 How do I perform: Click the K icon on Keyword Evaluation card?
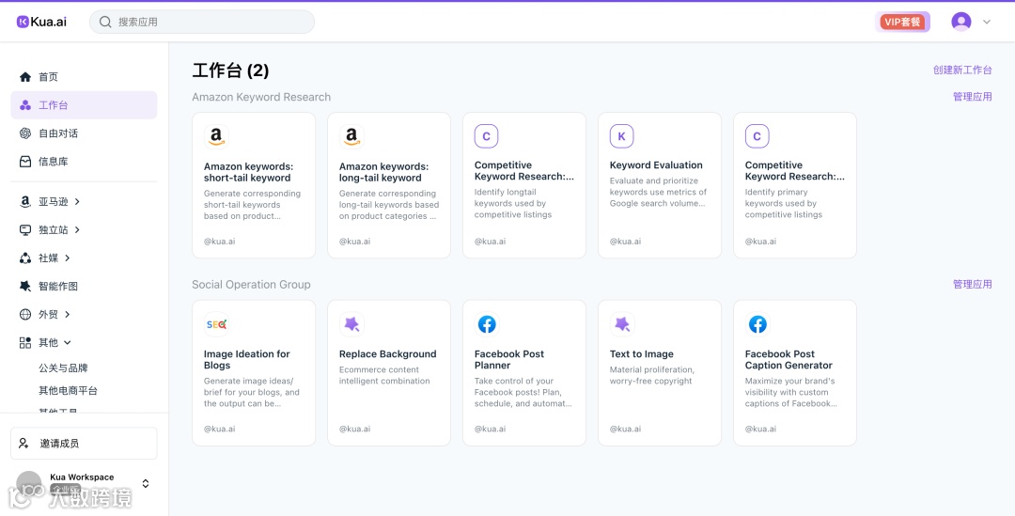(x=621, y=137)
